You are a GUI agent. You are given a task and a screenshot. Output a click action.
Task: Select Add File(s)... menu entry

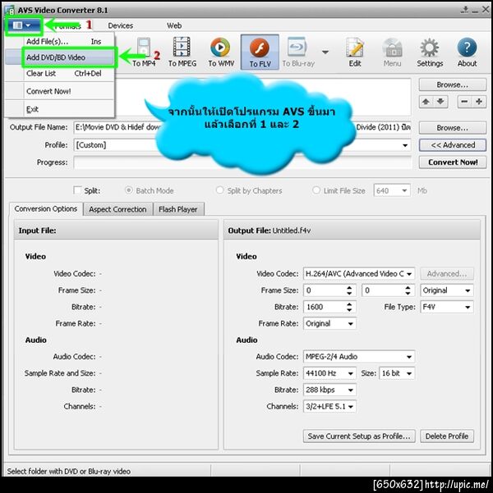(60, 42)
